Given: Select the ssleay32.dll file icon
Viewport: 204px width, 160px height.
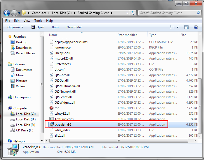Looking at the screenshot, I should click(x=51, y=114).
